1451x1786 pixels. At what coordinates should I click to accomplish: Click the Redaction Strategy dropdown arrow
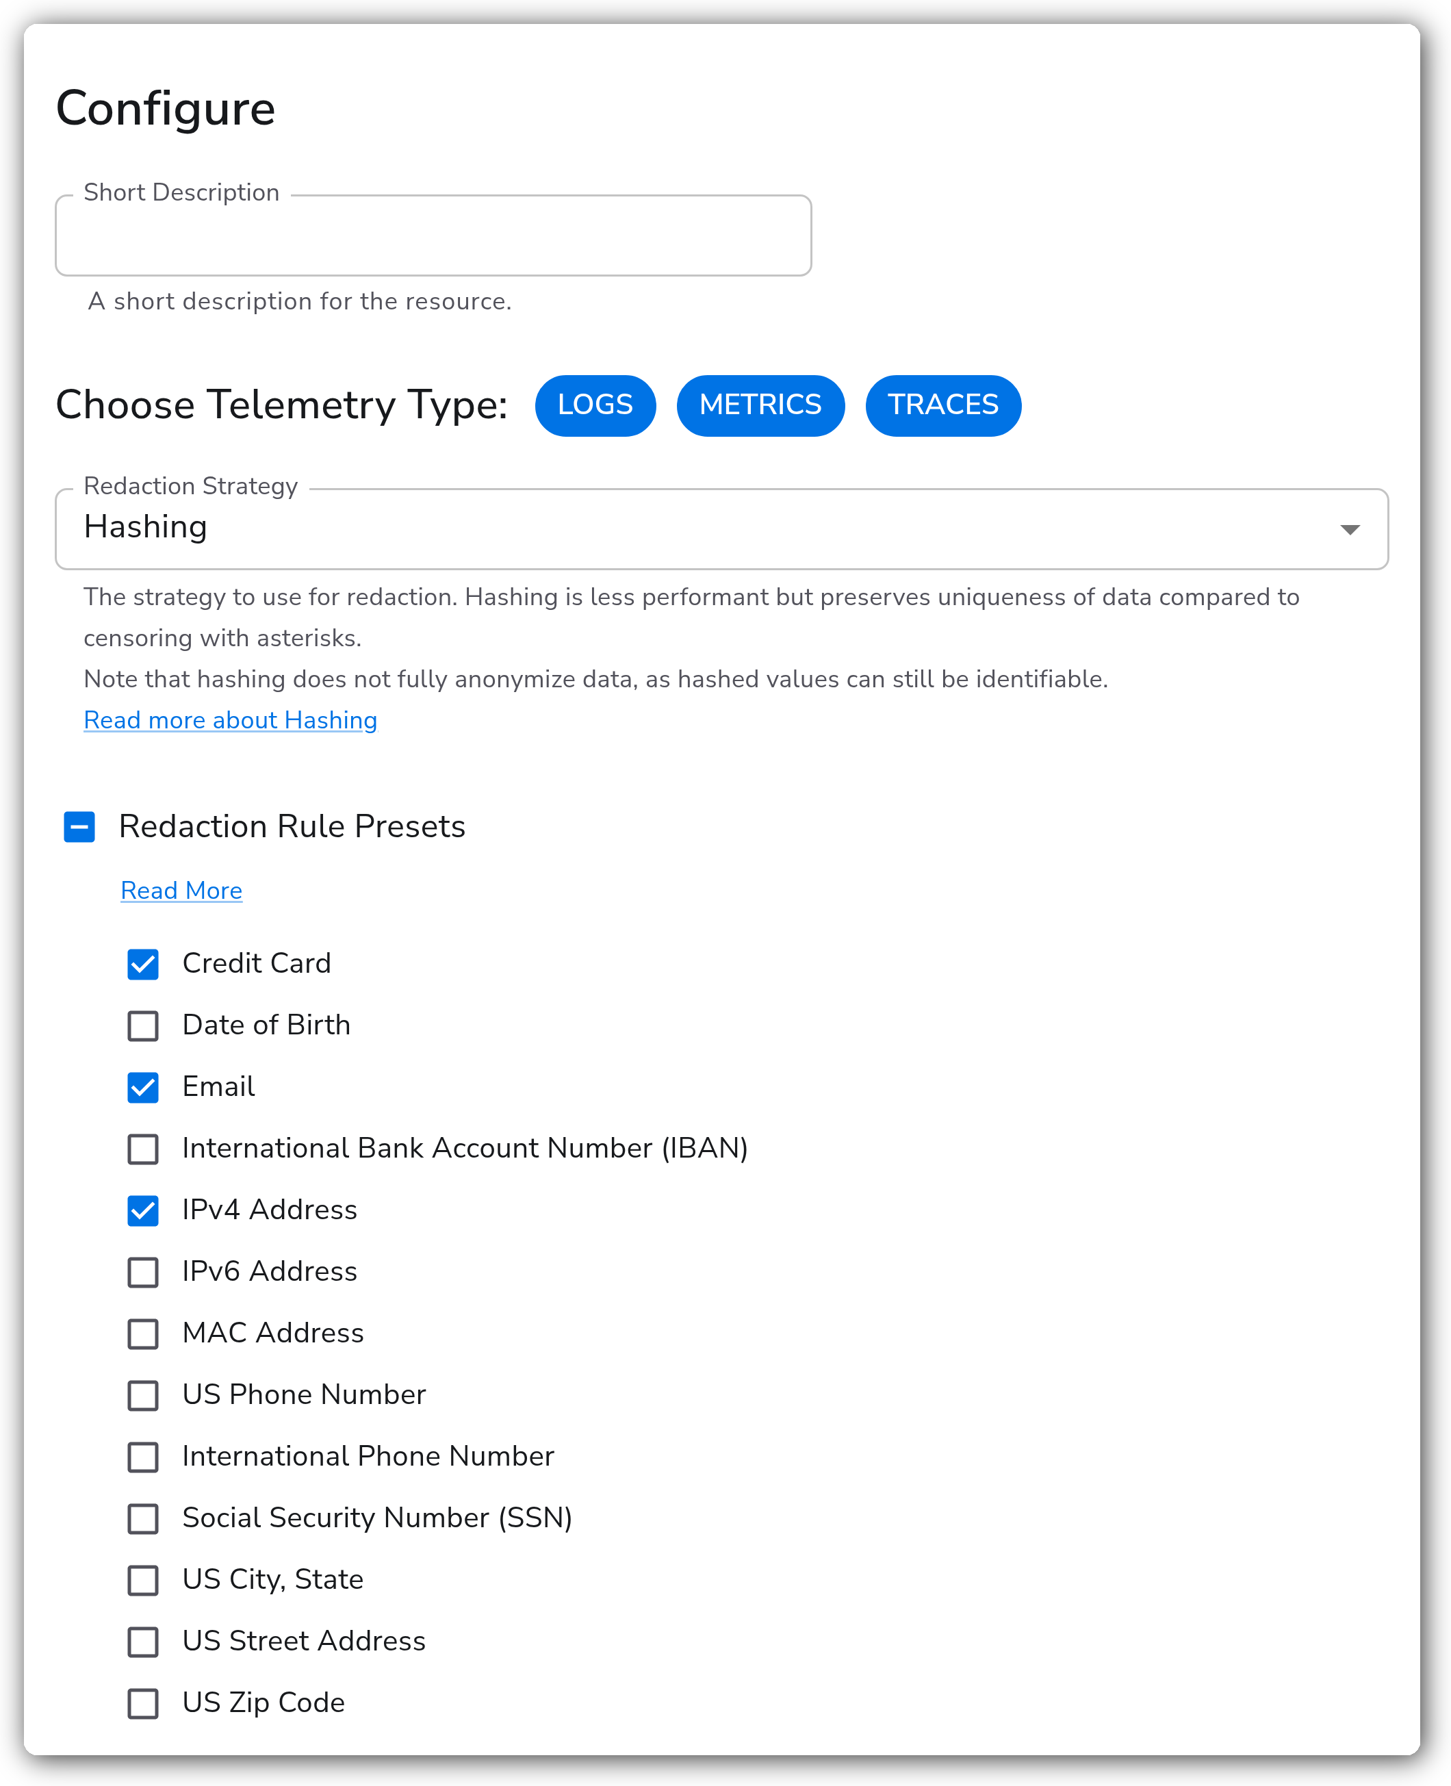(1349, 529)
